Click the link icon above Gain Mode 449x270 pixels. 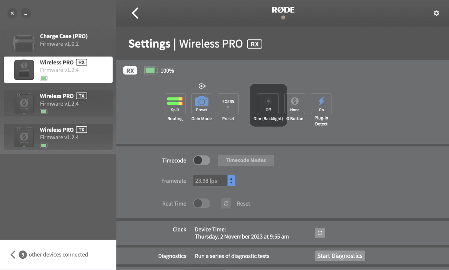pyautogui.click(x=202, y=86)
